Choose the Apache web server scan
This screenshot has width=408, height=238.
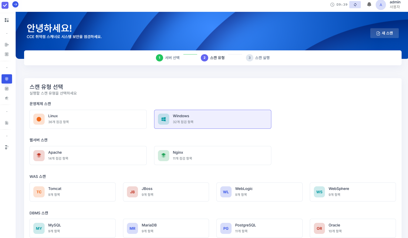point(88,155)
